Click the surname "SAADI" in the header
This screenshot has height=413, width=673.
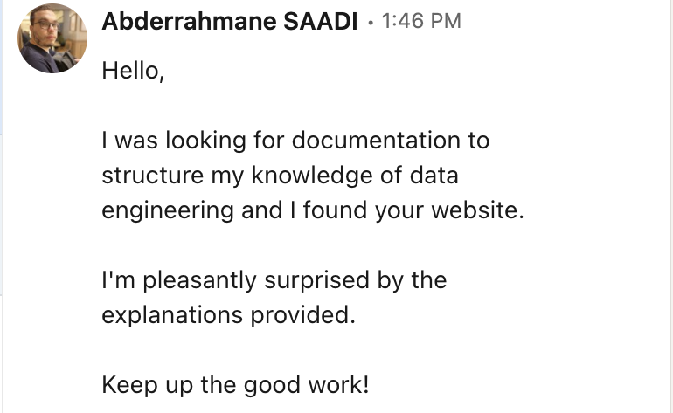coord(320,21)
